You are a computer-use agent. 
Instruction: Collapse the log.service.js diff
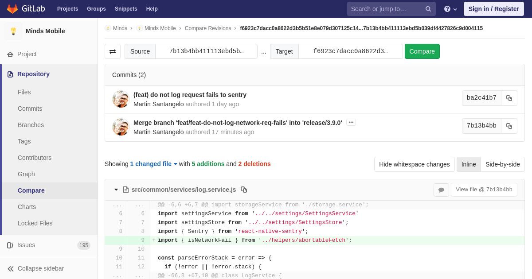116,190
